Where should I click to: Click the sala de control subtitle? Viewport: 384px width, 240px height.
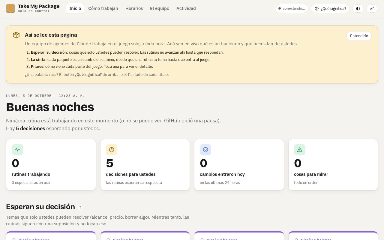pyautogui.click(x=34, y=11)
